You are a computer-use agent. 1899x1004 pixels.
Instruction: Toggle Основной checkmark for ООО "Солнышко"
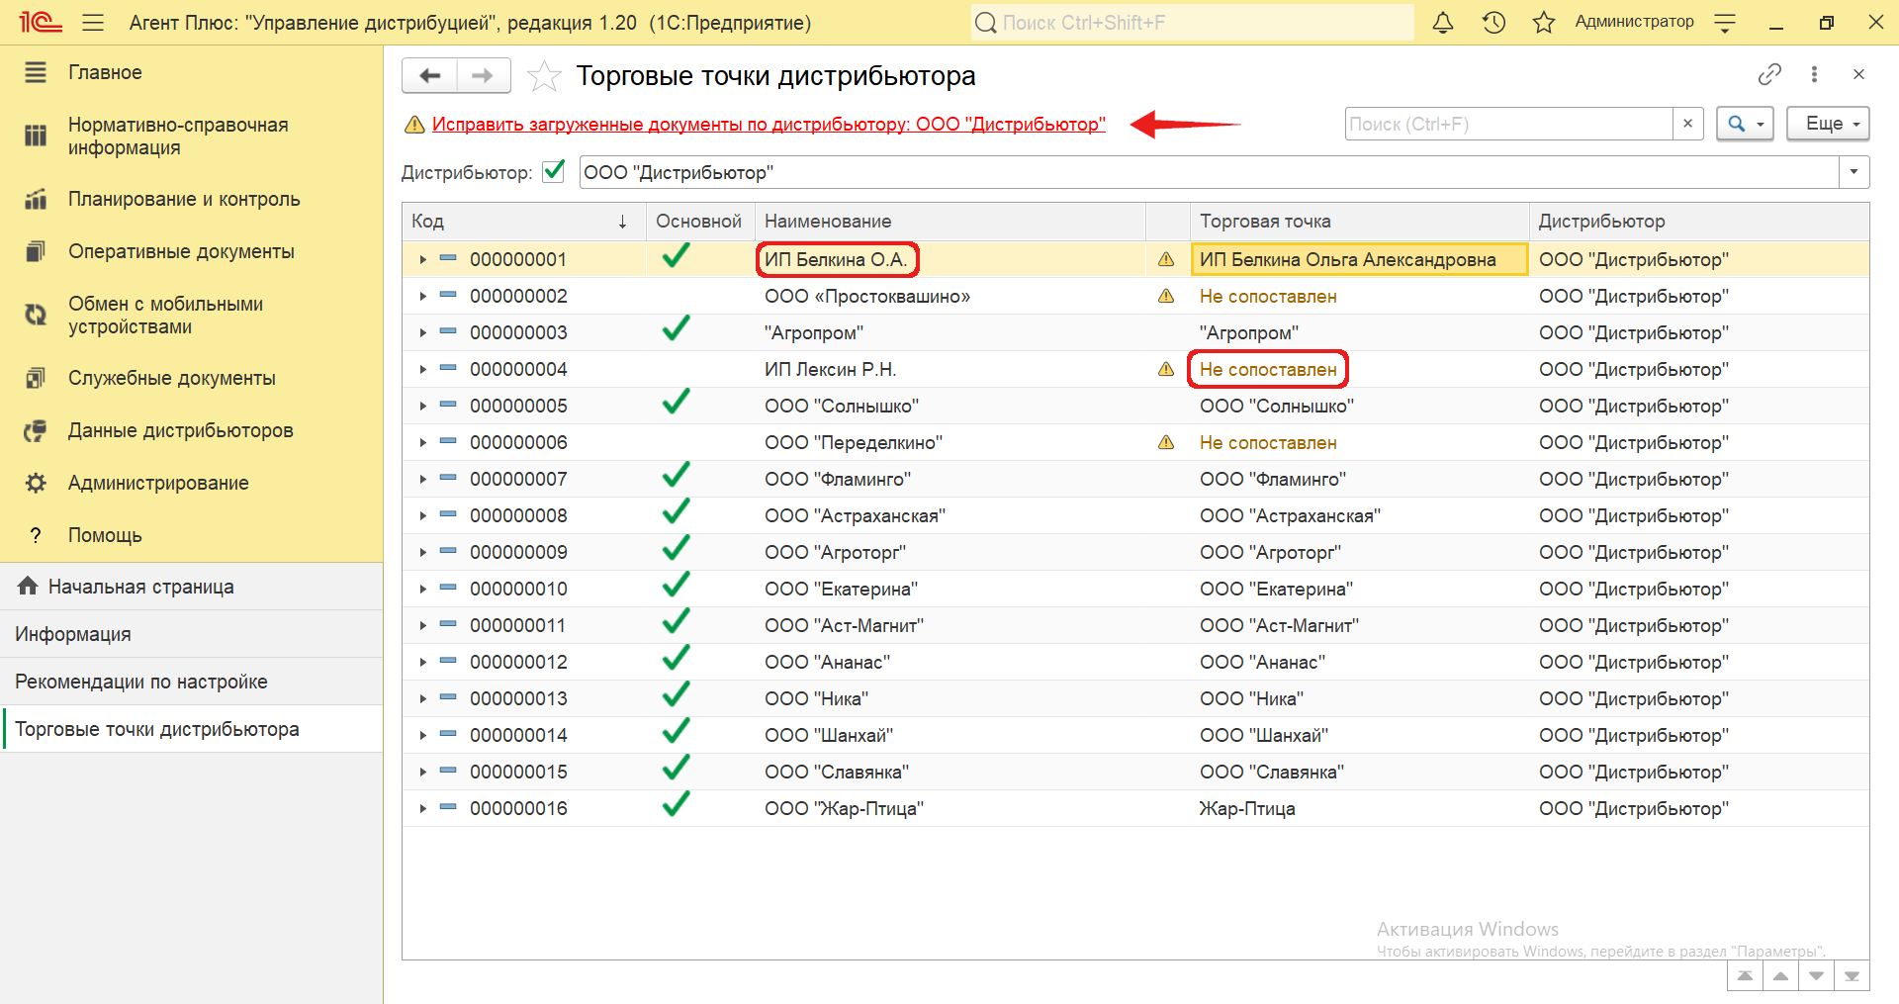pyautogui.click(x=677, y=404)
